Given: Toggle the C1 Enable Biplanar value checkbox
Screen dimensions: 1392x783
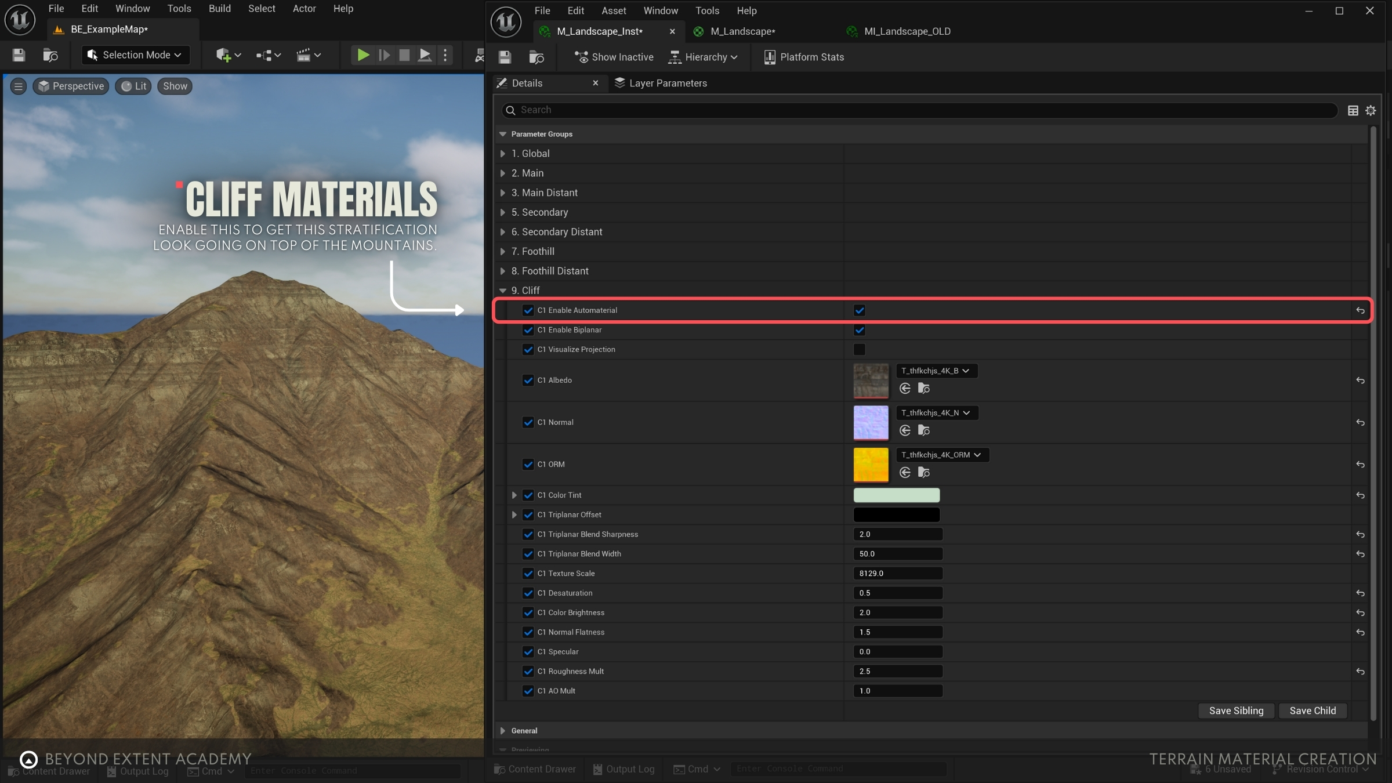Looking at the screenshot, I should [860, 330].
